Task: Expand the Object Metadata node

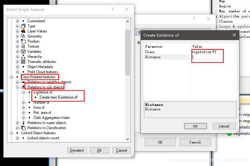Action: (17, 67)
